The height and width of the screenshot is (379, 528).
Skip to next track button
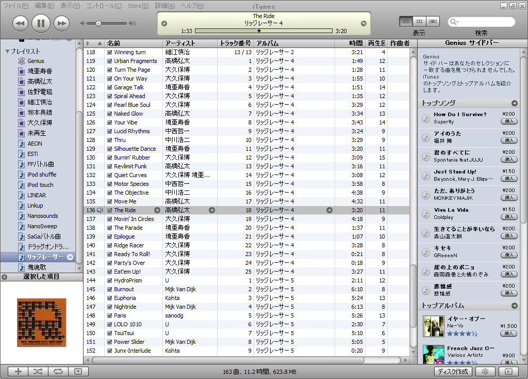tap(62, 23)
